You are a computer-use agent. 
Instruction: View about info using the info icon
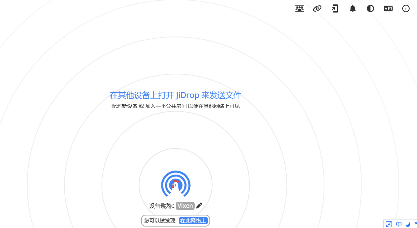(x=406, y=8)
